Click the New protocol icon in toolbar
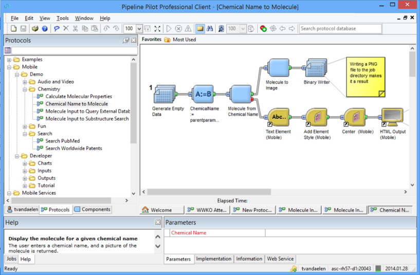The width and height of the screenshot is (420, 275). (x=13, y=29)
